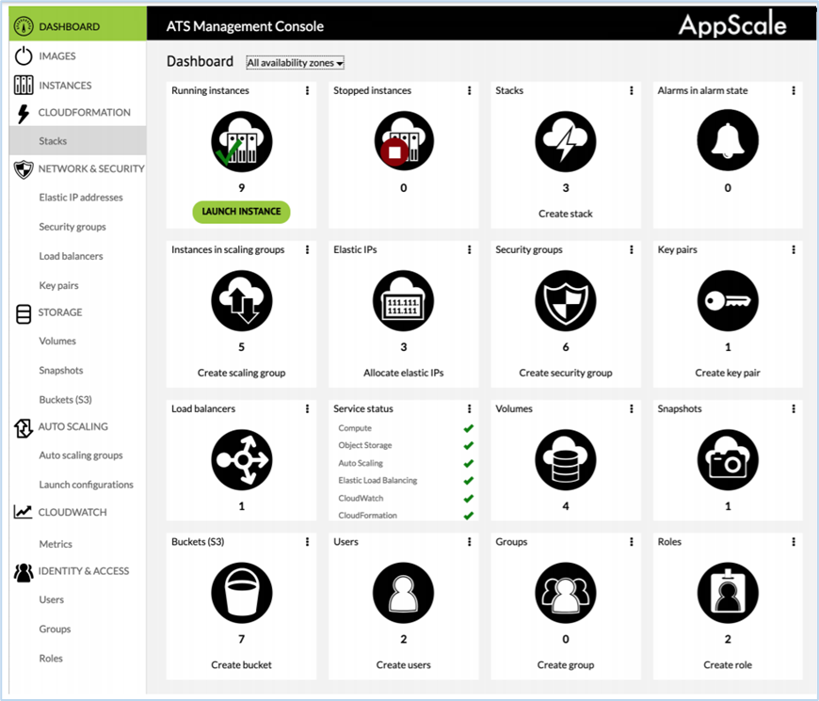The image size is (819, 701).
Task: Click the Auto Scaling icon in sidebar
Action: (24, 428)
